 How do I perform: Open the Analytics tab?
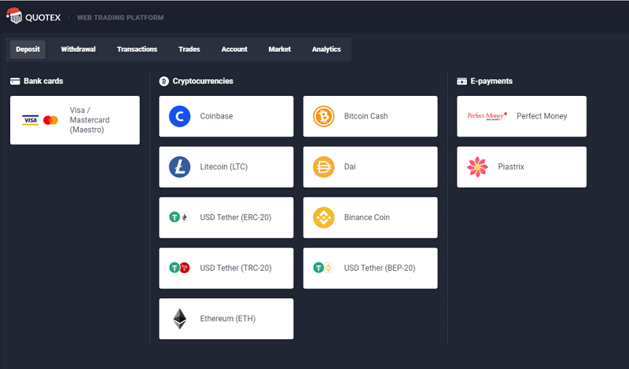point(326,49)
